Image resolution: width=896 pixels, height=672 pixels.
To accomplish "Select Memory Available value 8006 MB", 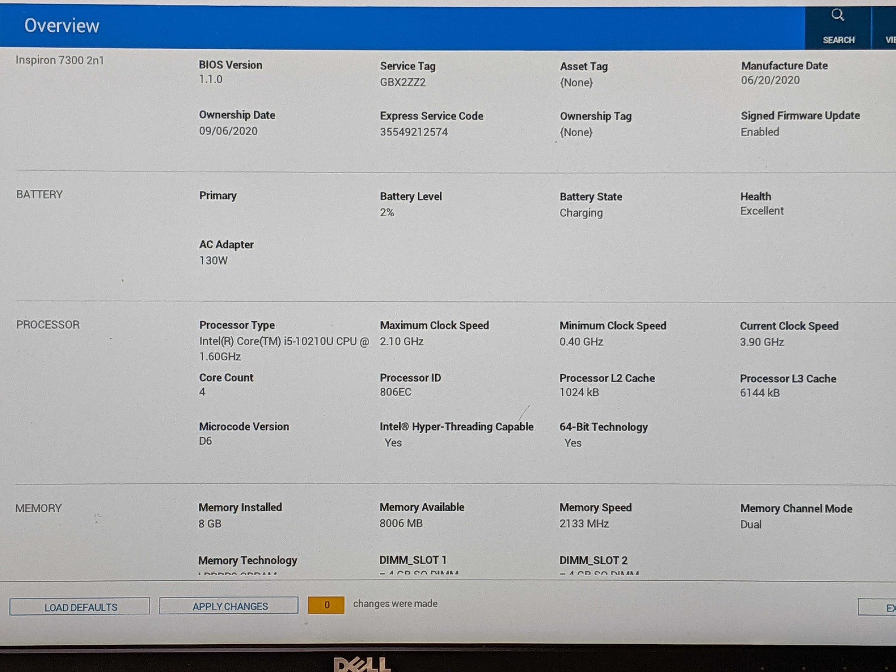I will [x=401, y=523].
